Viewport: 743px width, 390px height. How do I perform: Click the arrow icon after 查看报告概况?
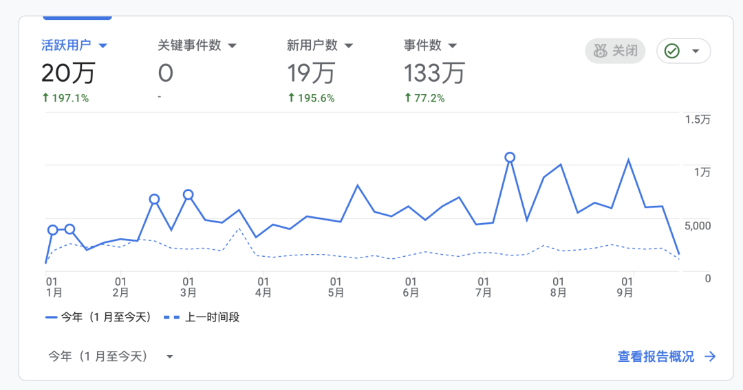click(x=710, y=356)
